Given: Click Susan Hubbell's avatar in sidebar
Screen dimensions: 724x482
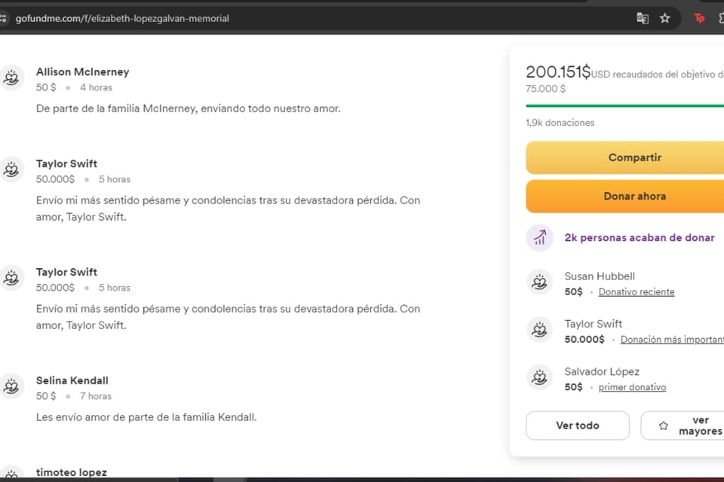Looking at the screenshot, I should pos(539,282).
